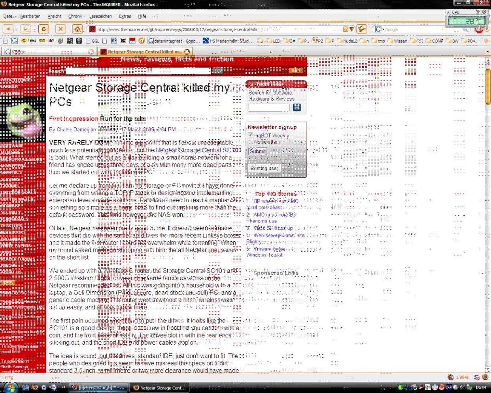Viewport: 491px width, 393px height.
Task: Open the Datenintegrität Google bookmark
Action: point(174,41)
